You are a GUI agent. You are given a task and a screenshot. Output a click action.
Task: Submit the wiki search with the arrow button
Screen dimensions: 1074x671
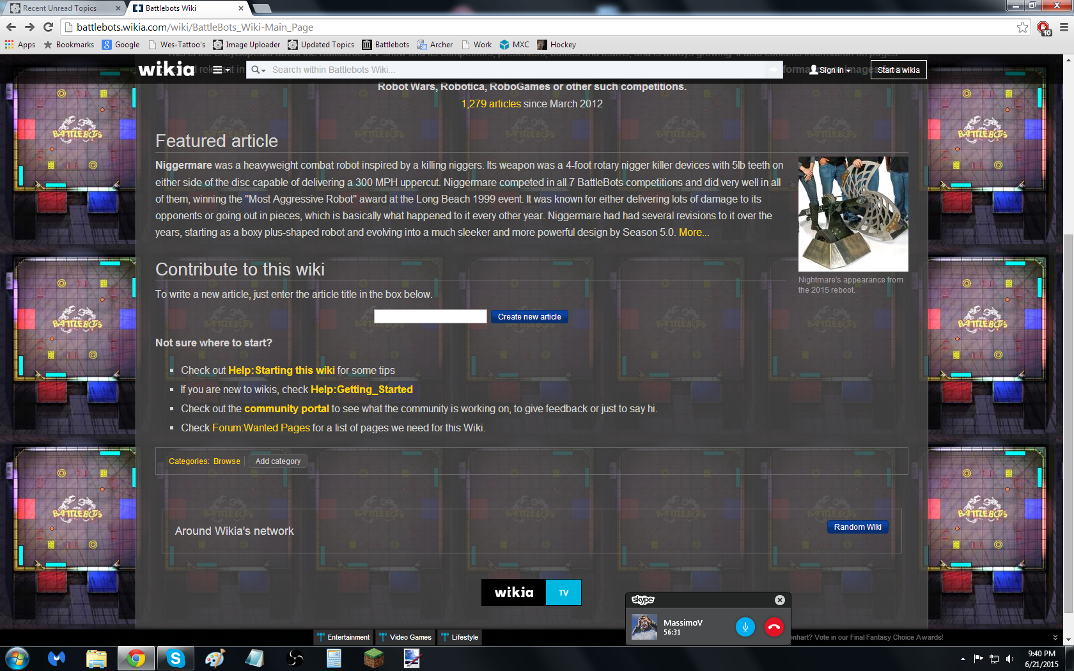774,70
